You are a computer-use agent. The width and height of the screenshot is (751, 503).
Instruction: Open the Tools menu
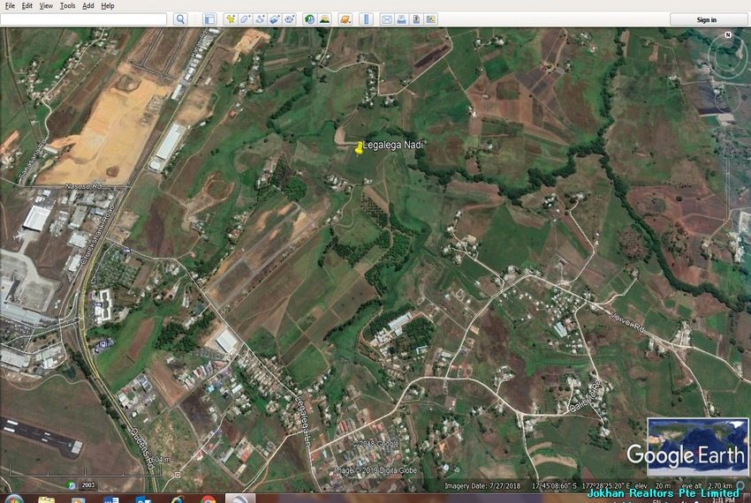(67, 6)
